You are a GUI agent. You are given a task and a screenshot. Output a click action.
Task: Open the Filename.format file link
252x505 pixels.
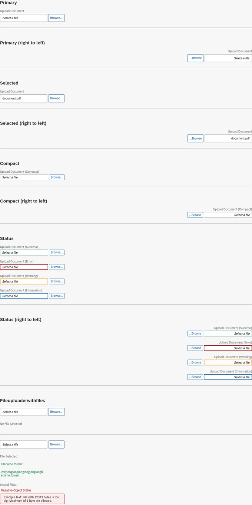pos(12,464)
